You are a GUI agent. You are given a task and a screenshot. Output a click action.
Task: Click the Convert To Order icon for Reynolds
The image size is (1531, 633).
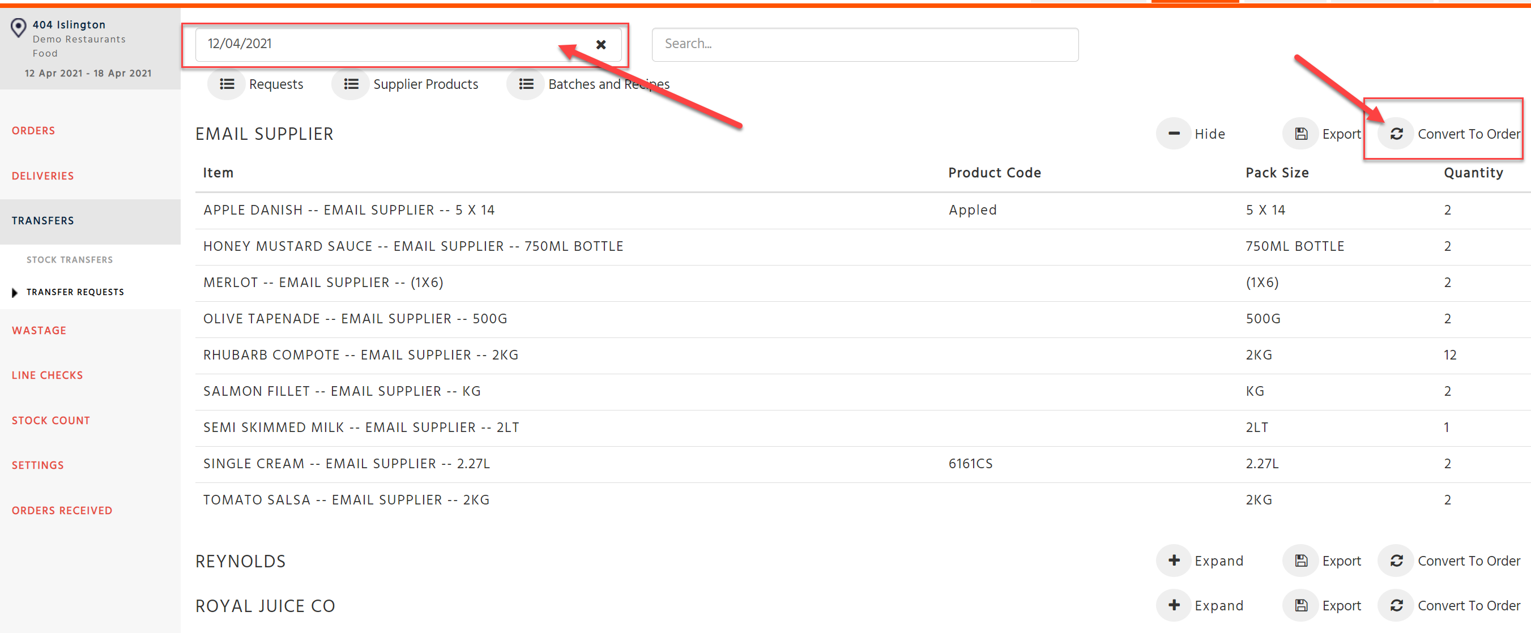(1396, 561)
